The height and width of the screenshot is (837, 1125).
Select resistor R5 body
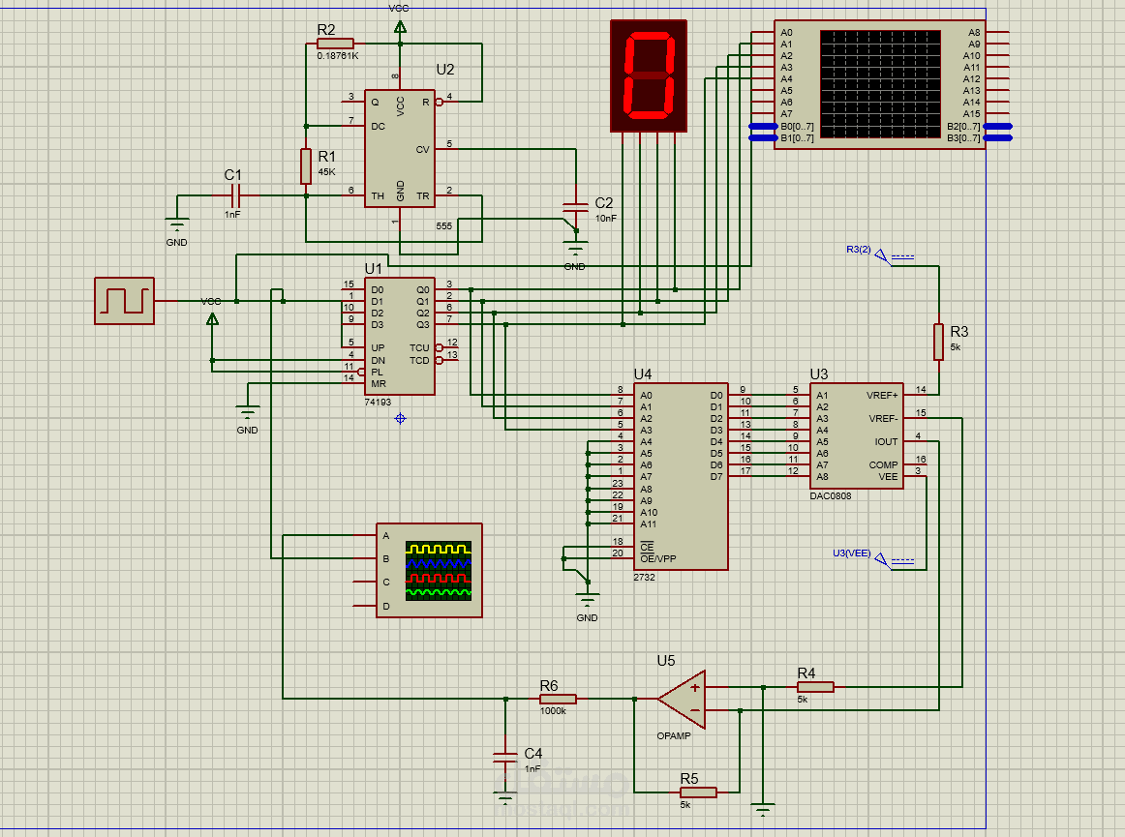point(698,792)
